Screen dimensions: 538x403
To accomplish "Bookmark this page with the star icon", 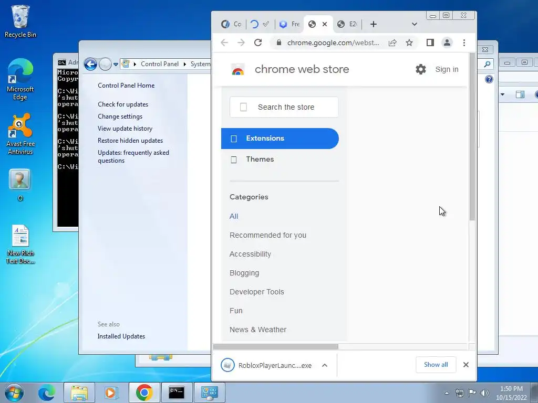I will tap(409, 43).
